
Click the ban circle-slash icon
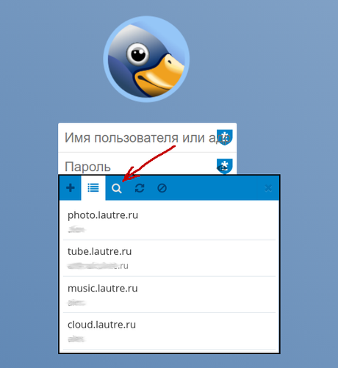click(162, 188)
